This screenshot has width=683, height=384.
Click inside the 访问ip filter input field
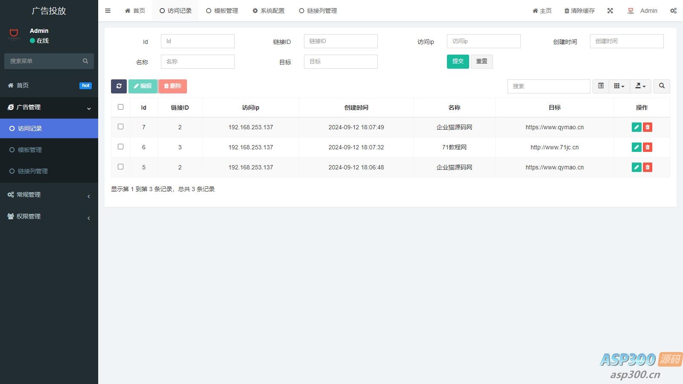[x=484, y=41]
